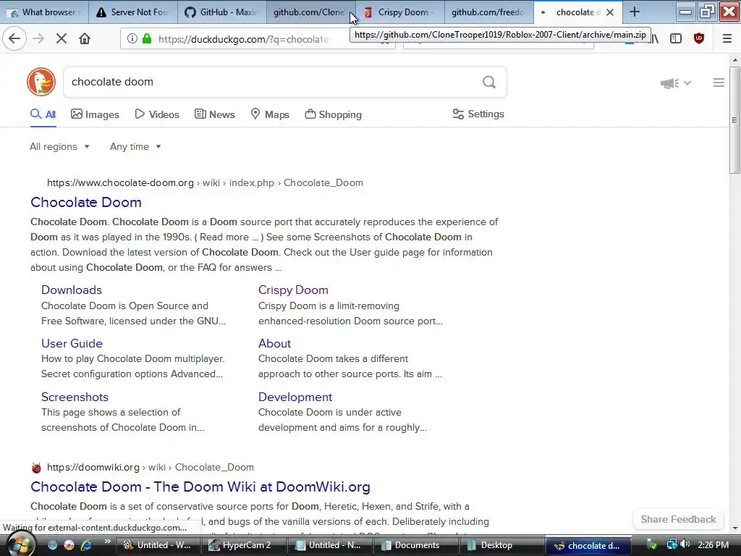Expand the quick launch overflow chevron
The width and height of the screenshot is (741, 556).
click(107, 542)
